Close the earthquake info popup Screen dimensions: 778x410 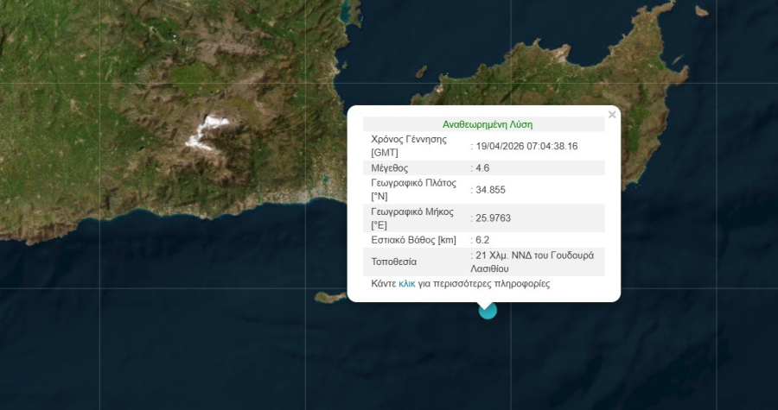(612, 115)
